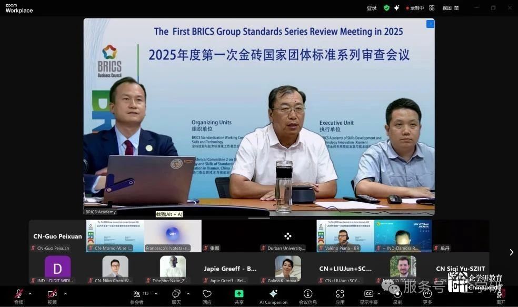
Task: Turn on the camera (视频) button
Action: click(x=52, y=294)
